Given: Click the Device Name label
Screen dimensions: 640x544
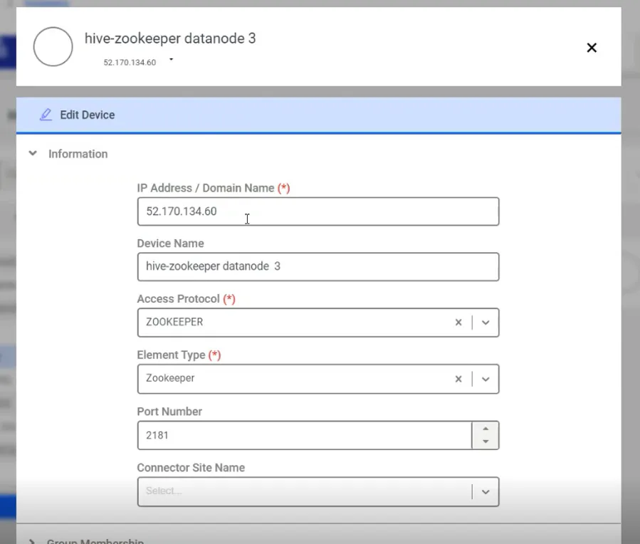Looking at the screenshot, I should coord(170,244).
